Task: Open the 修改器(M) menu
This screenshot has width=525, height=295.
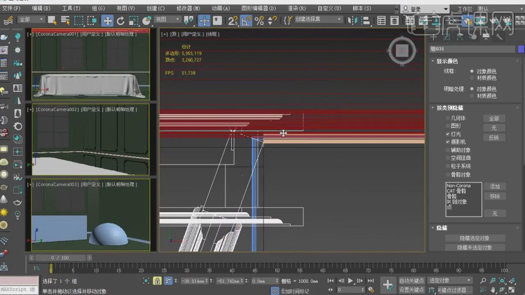Action: click(188, 8)
